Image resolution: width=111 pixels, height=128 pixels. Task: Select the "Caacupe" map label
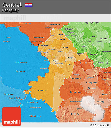[x=94, y=54]
